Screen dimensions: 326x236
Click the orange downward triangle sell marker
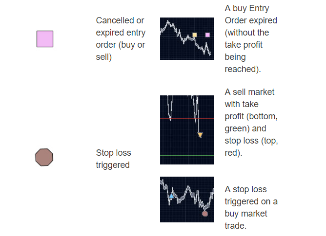pyautogui.click(x=200, y=135)
